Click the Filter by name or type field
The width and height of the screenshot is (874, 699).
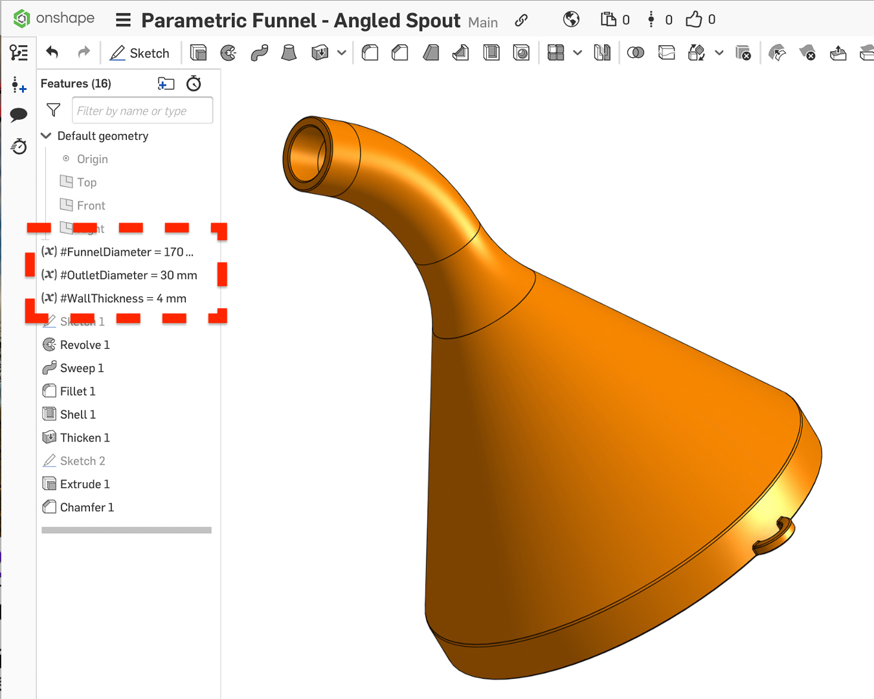(x=142, y=110)
